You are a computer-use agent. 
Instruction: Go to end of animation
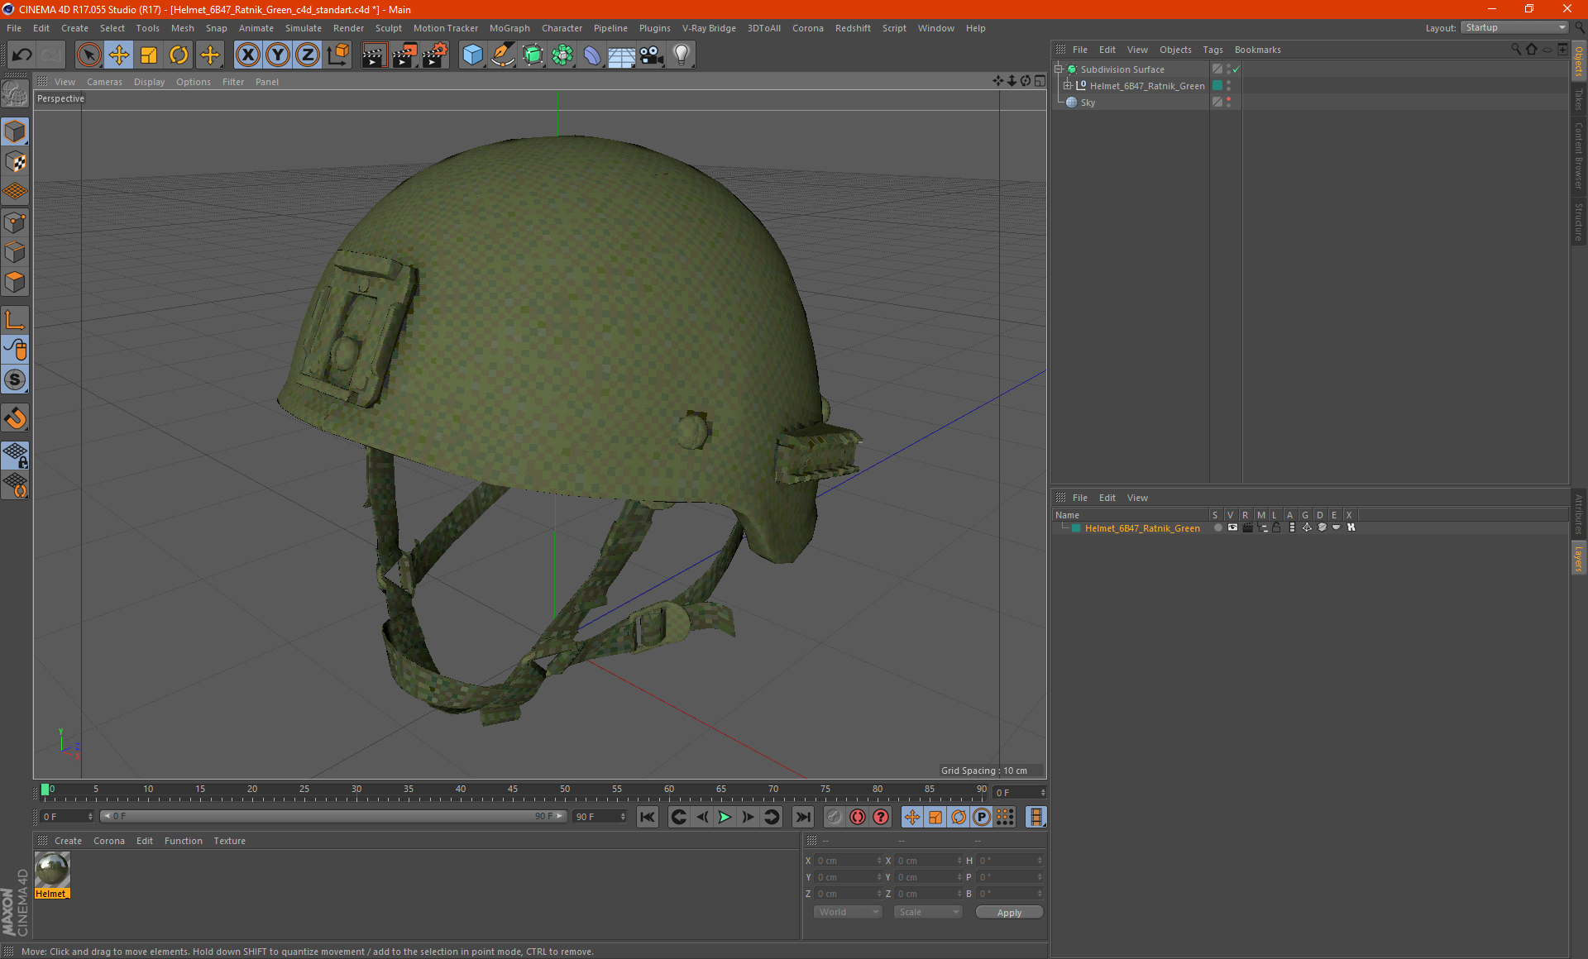pyautogui.click(x=802, y=817)
